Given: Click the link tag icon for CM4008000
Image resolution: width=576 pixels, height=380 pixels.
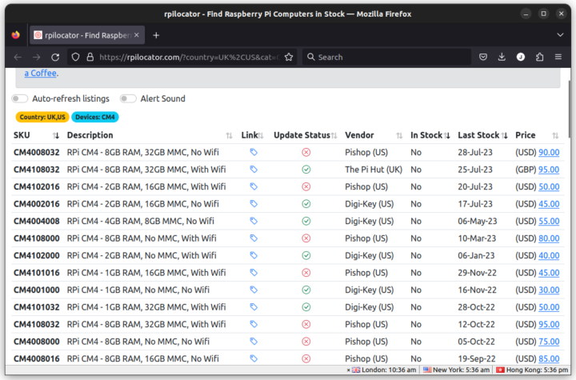Looking at the screenshot, I should tap(254, 342).
